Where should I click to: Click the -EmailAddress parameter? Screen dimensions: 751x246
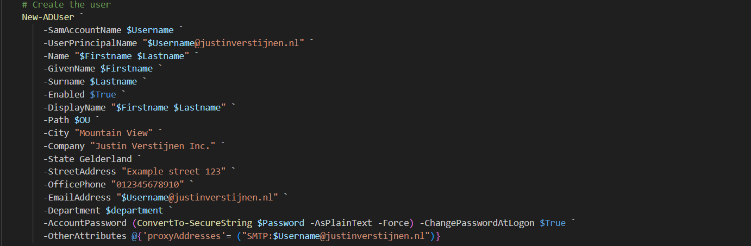(77, 197)
